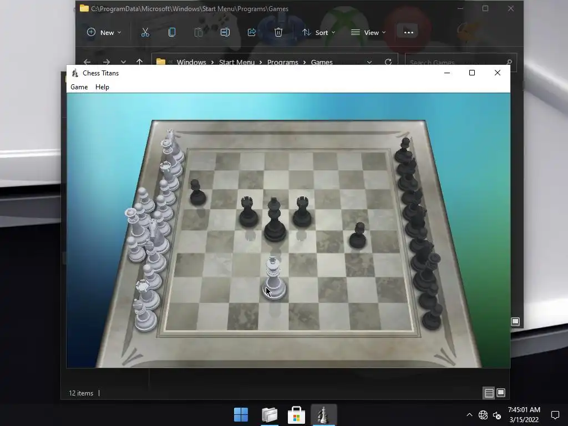The width and height of the screenshot is (568, 426).
Task: Click the black pawn near the left board edge
Action: [x=197, y=192]
